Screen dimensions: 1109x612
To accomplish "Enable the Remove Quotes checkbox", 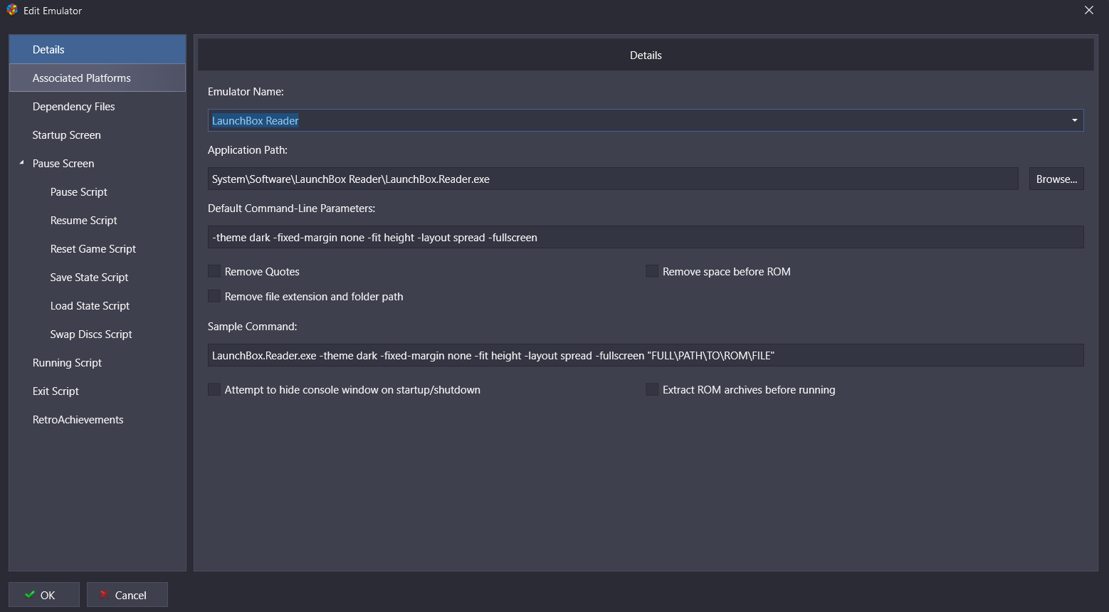I will (x=214, y=271).
